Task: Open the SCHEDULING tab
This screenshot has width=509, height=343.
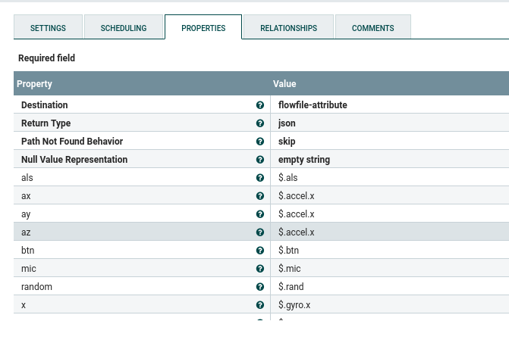Action: click(x=124, y=27)
